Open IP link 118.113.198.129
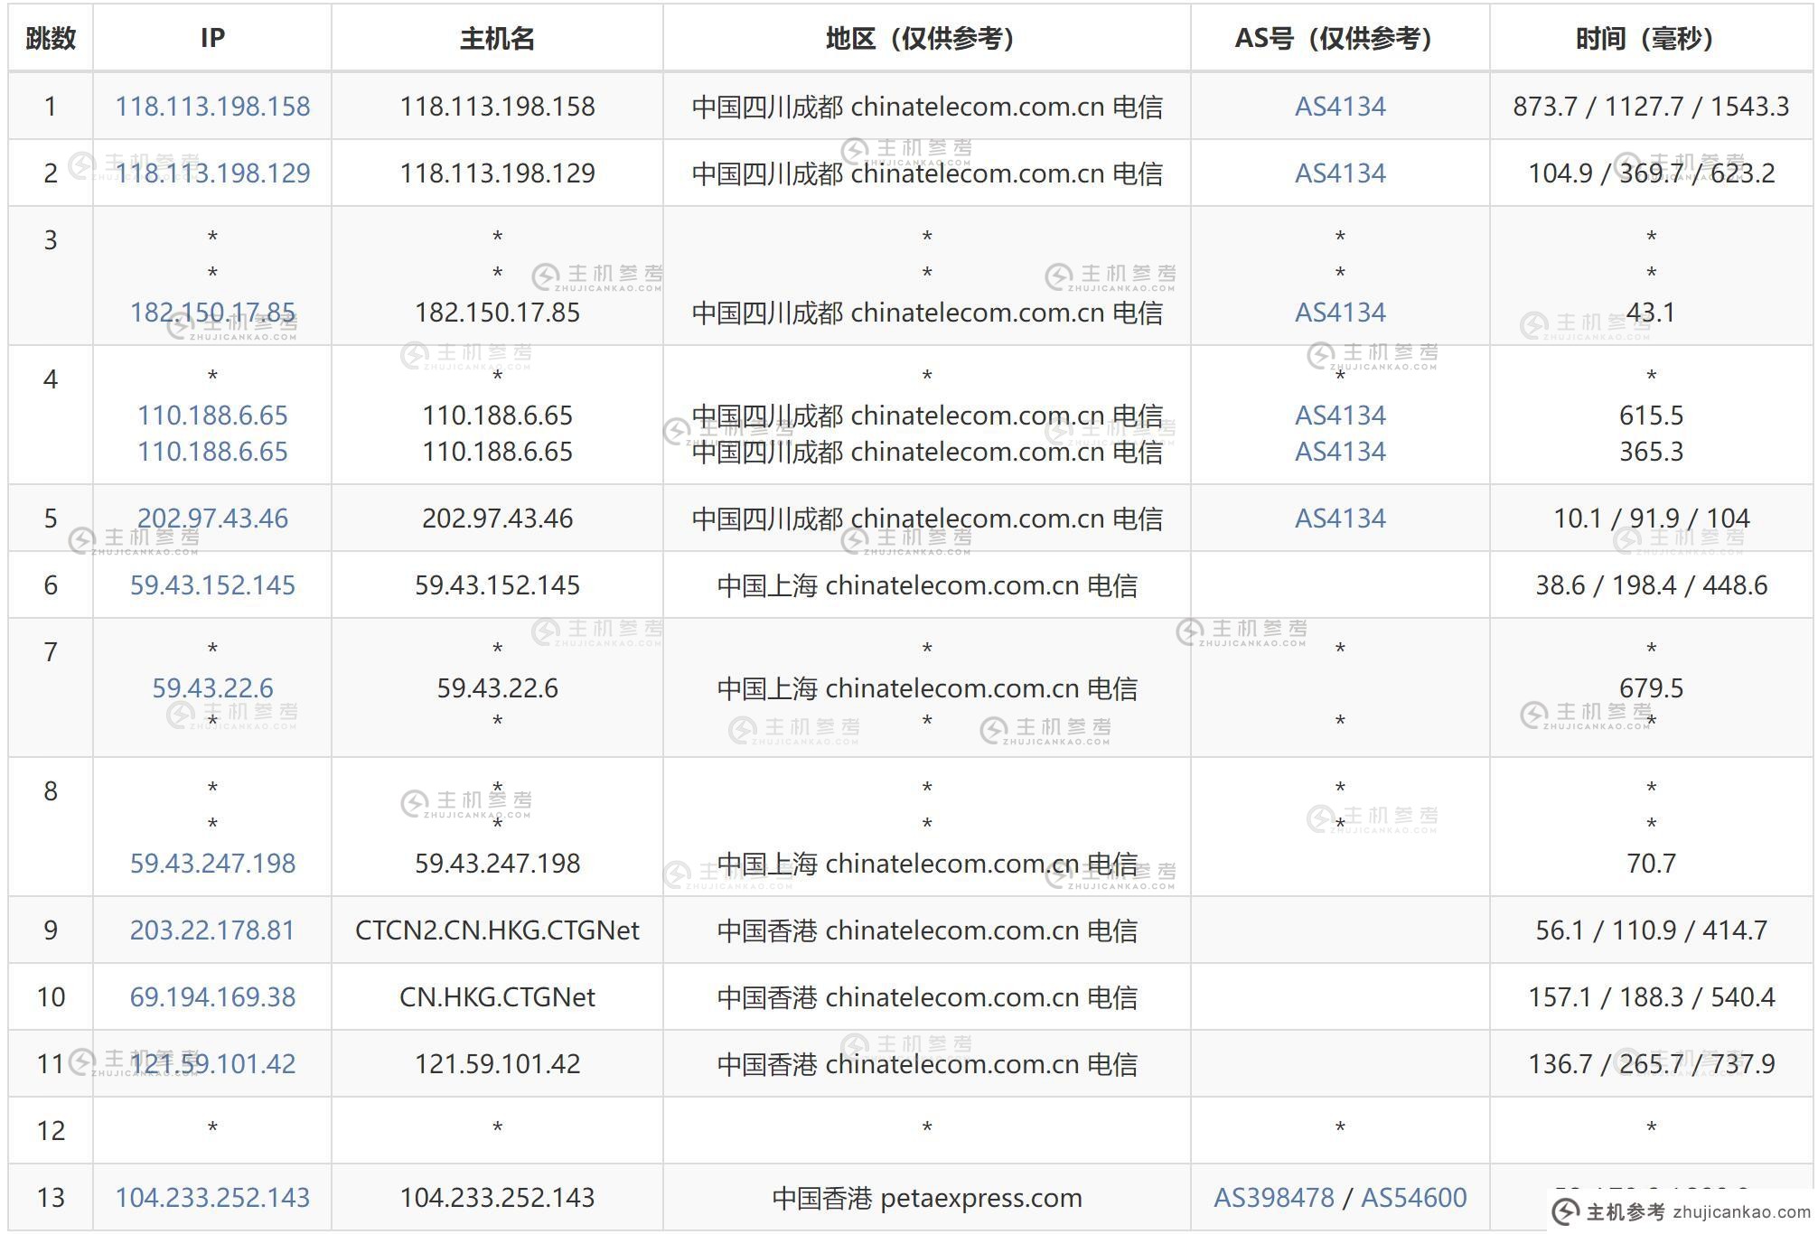This screenshot has height=1234, width=1818. pos(212,173)
